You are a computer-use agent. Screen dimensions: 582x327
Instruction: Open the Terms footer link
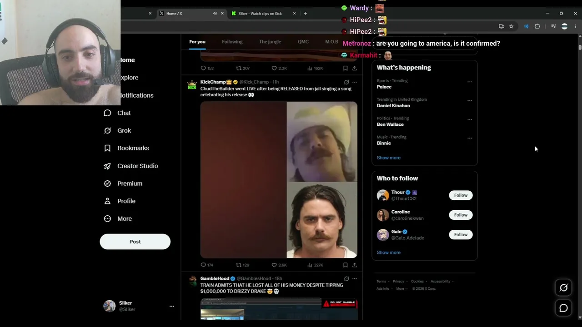pos(381,282)
